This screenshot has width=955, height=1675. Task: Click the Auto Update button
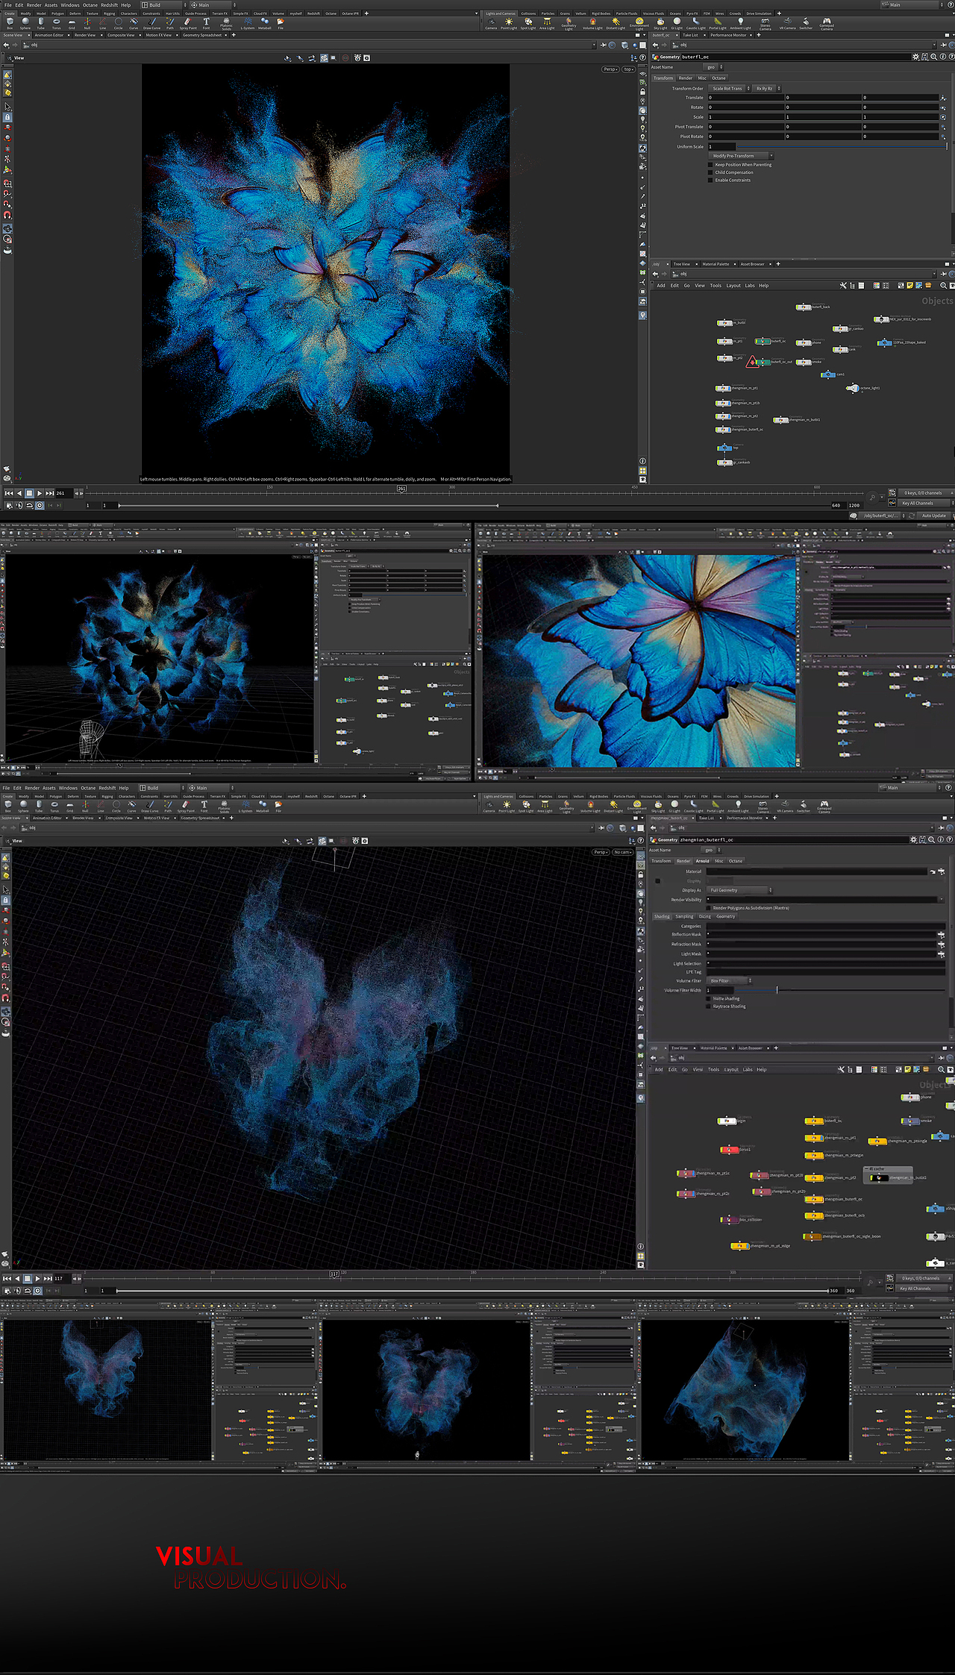[933, 516]
